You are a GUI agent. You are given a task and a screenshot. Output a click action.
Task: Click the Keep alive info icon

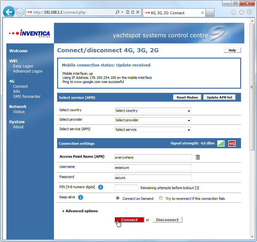click(81, 197)
